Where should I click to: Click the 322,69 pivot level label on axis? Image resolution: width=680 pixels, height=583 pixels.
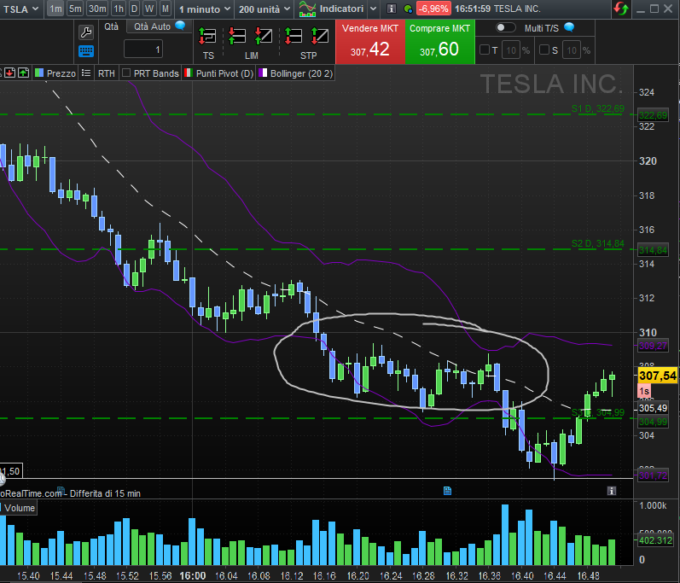click(x=653, y=115)
